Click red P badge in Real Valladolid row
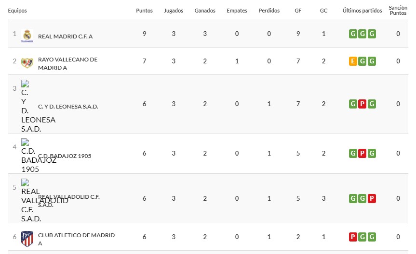This screenshot has width=416, height=254. tap(371, 198)
